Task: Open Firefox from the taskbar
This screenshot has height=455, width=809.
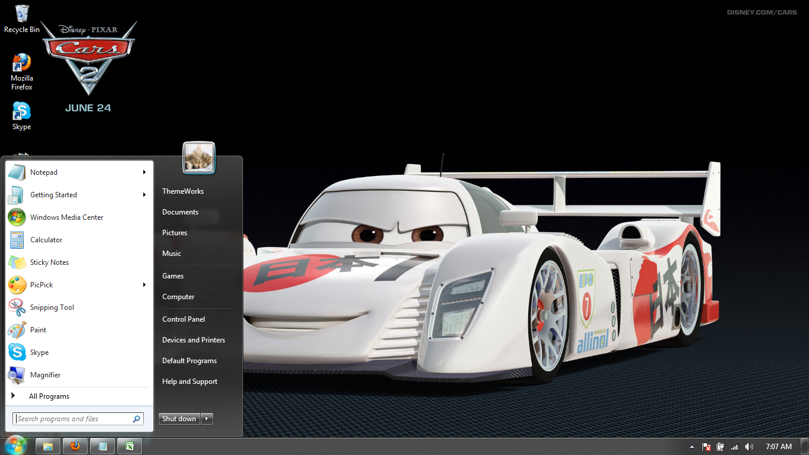Action: (75, 446)
